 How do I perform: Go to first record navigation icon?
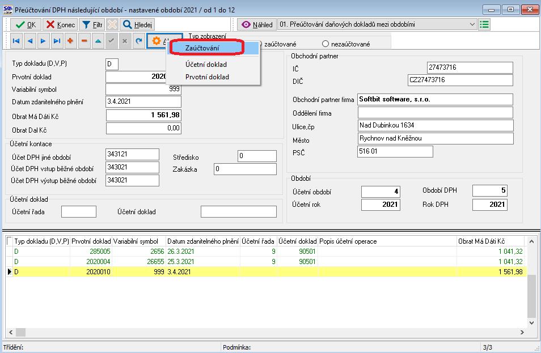tap(16, 41)
